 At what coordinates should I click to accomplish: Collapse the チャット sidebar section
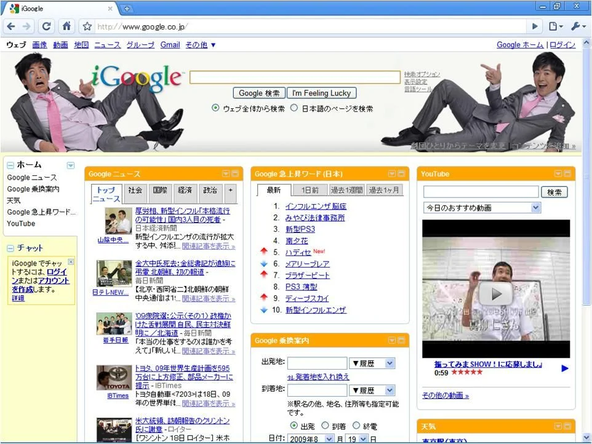pos(10,248)
